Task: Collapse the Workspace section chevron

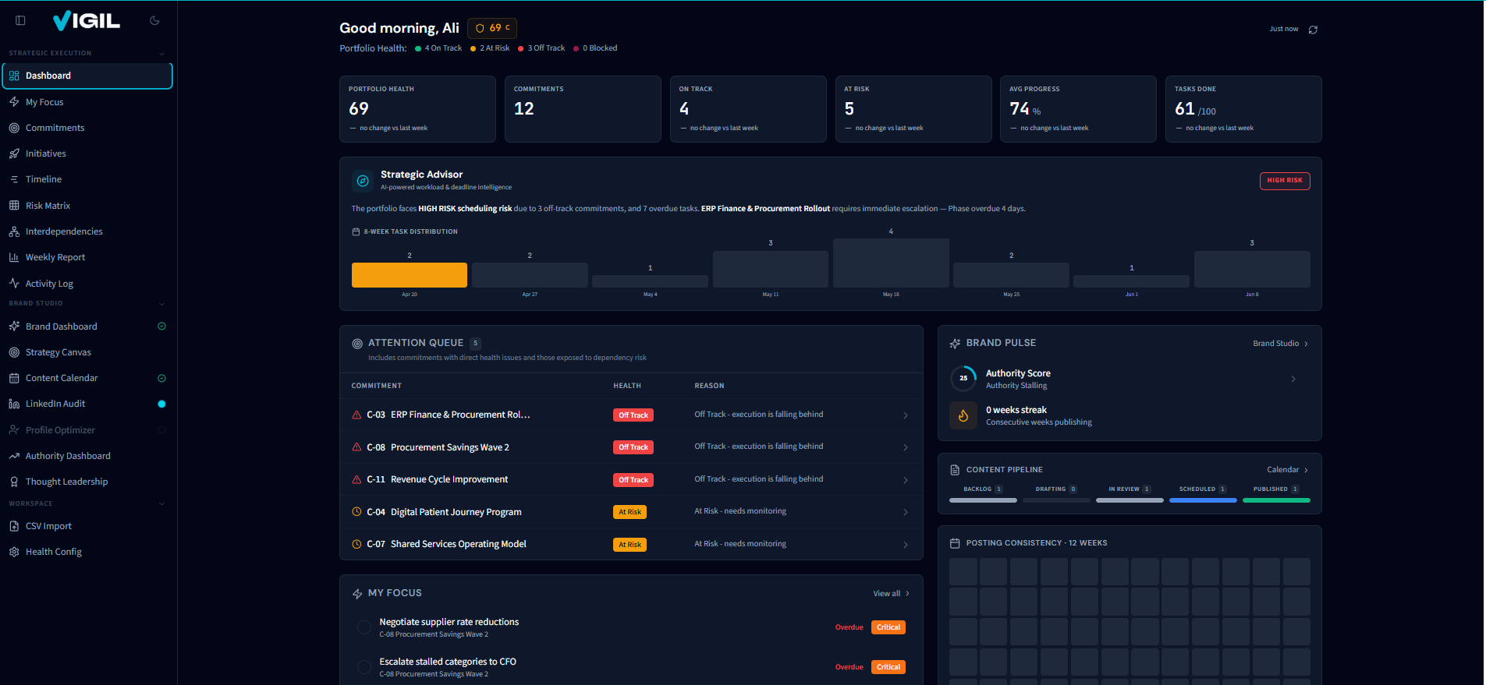Action: (x=161, y=503)
